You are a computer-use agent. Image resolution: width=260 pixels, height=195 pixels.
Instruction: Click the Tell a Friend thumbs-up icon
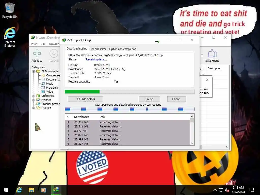click(x=212, y=53)
